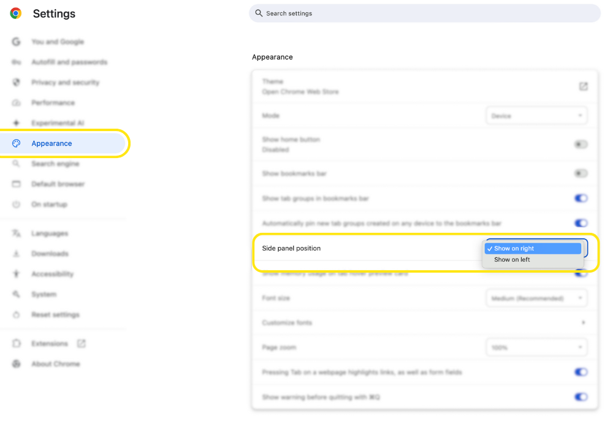Screen dimensions: 613x424
Task: Open the Customize fonts page
Action: click(x=423, y=323)
